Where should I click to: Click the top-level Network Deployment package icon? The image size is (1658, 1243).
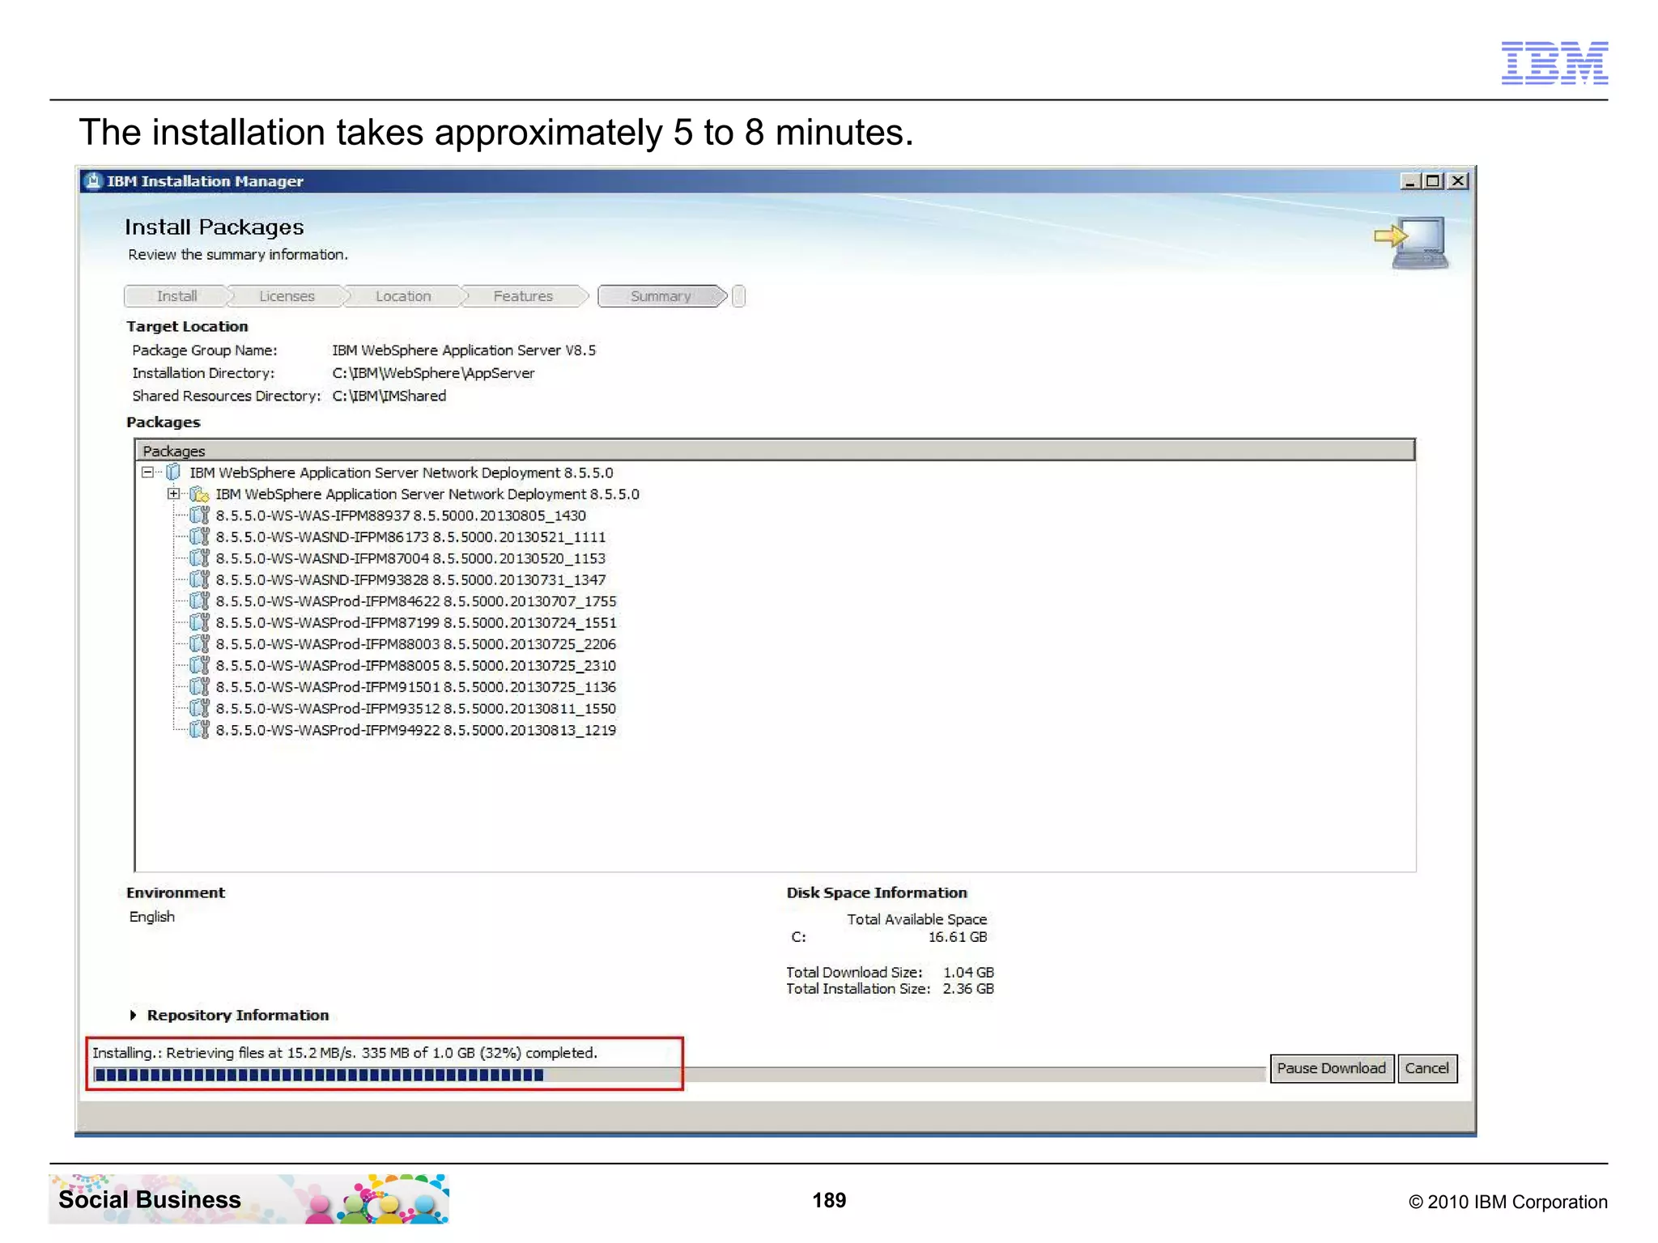tap(173, 473)
